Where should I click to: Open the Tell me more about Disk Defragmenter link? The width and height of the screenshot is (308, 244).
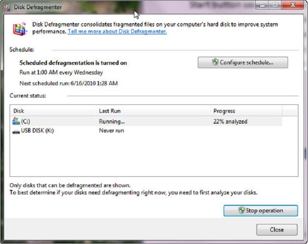pos(117,31)
